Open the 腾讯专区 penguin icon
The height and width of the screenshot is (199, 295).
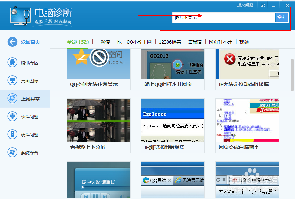tap(12, 62)
